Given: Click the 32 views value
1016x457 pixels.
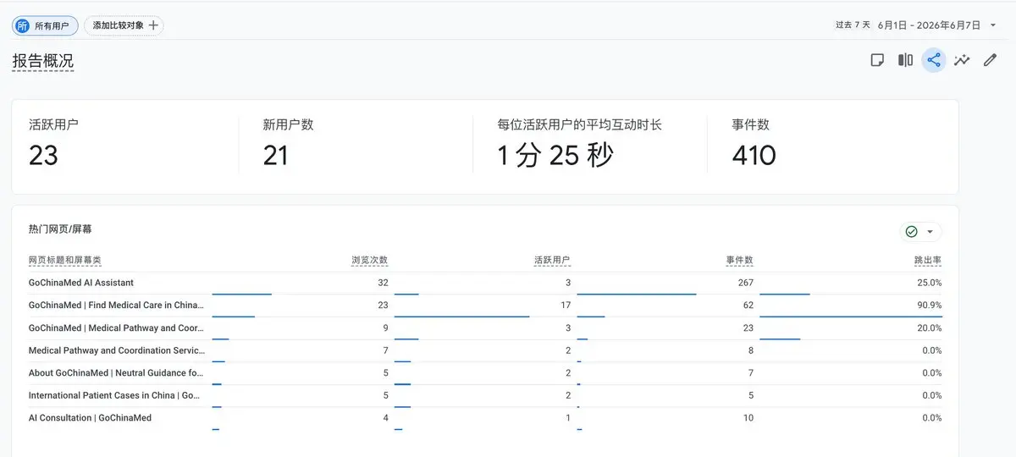Looking at the screenshot, I should [x=383, y=283].
